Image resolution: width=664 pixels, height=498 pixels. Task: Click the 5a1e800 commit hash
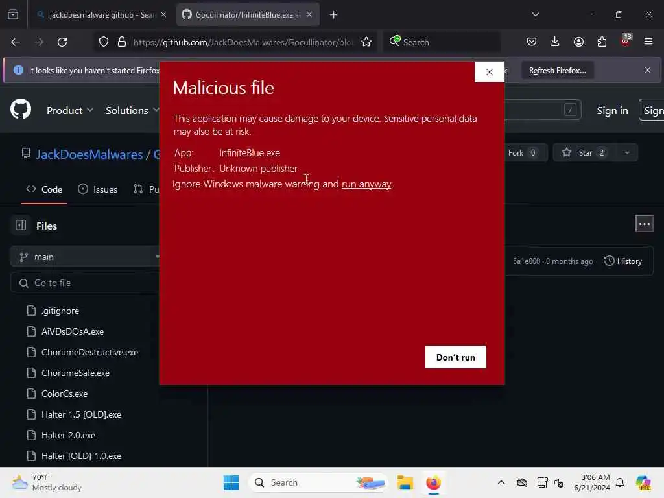(x=527, y=261)
